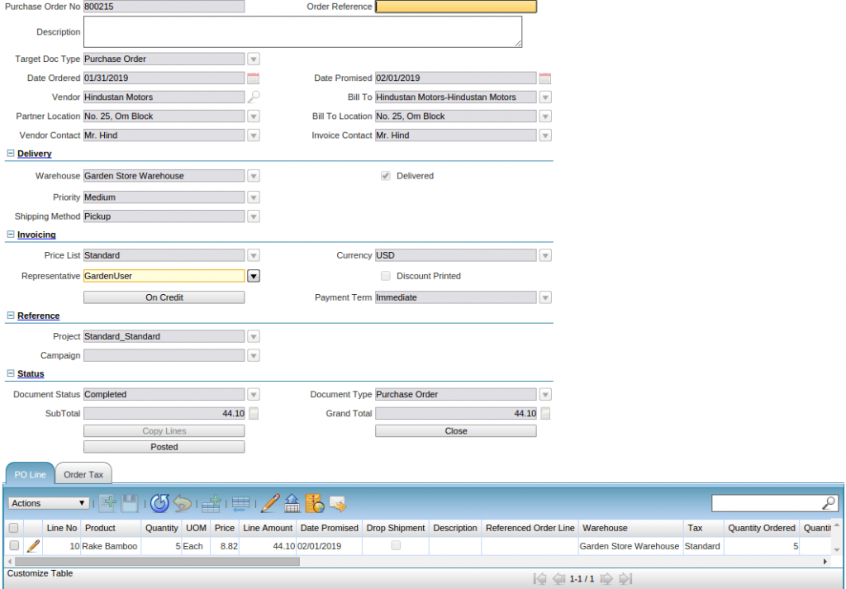Click inside the Order Reference field
Screen dimensions: 846x589
455,7
